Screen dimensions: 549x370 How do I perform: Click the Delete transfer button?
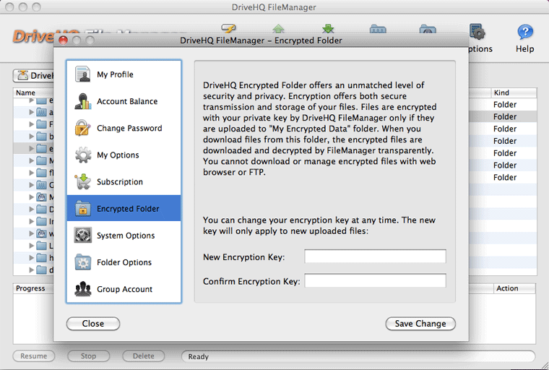[x=143, y=356]
